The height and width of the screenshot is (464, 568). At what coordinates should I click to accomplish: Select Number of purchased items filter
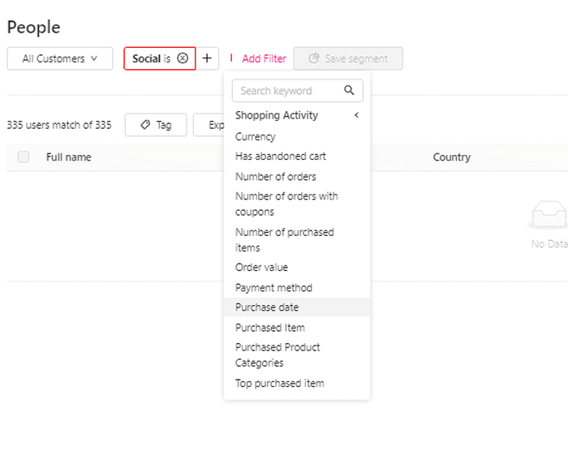(284, 239)
